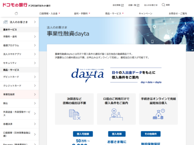194x145 pixels.
Task: Open 商品・サービス dropdown menu
Action: pos(114,14)
